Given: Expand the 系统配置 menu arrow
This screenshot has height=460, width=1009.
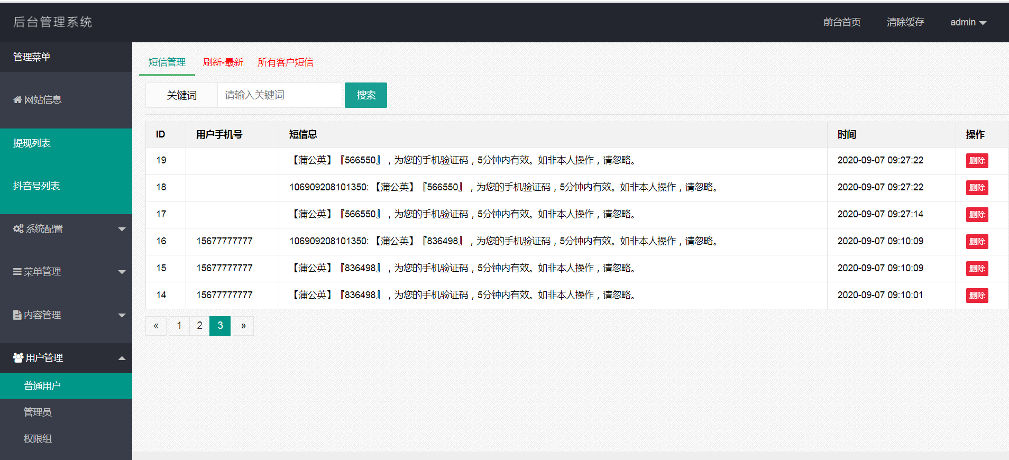Looking at the screenshot, I should [x=122, y=229].
